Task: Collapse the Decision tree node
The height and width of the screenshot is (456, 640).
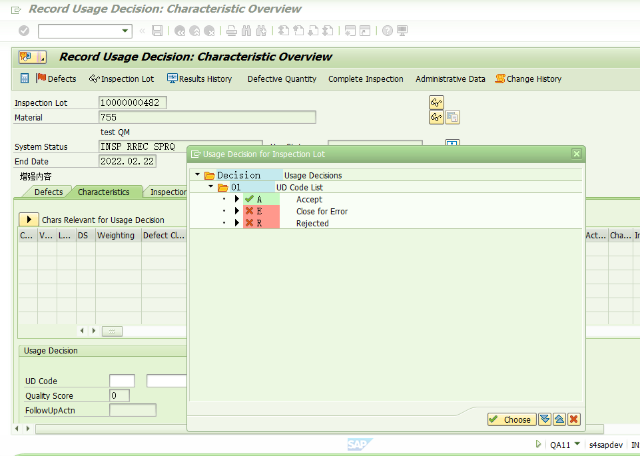Action: pyautogui.click(x=196, y=175)
